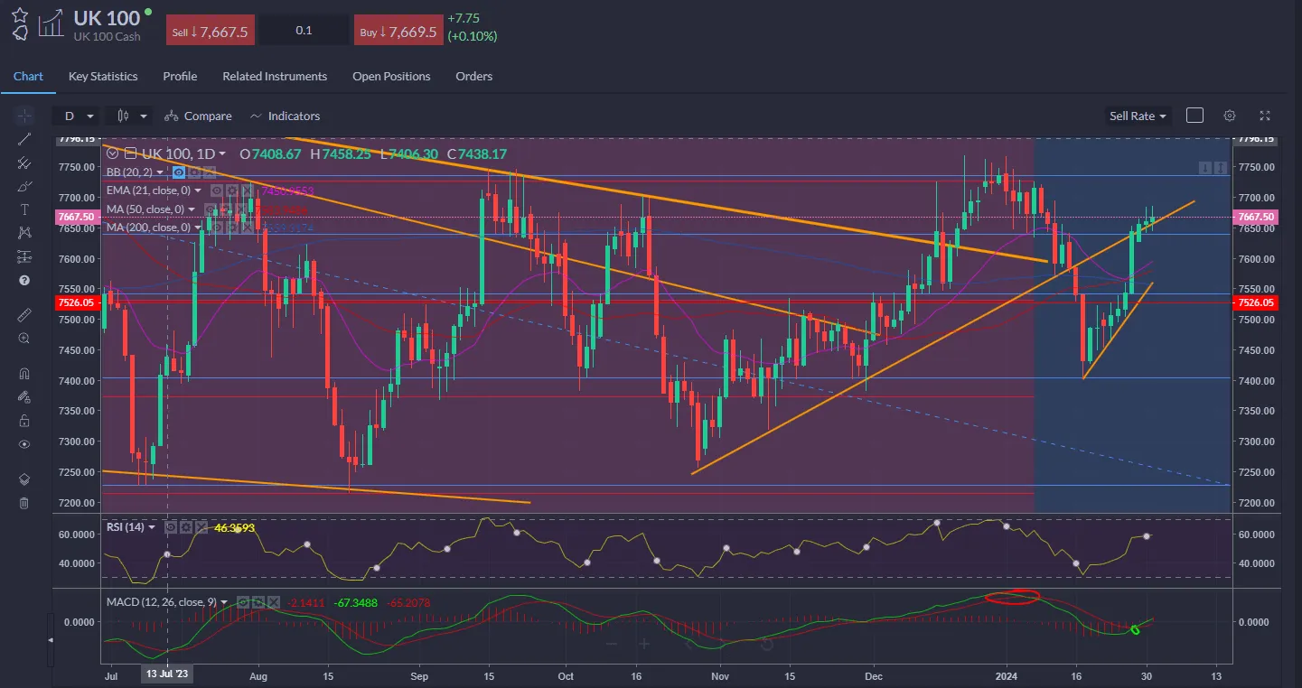The height and width of the screenshot is (688, 1302).
Task: Open RSI indicator settings gear
Action: click(184, 526)
